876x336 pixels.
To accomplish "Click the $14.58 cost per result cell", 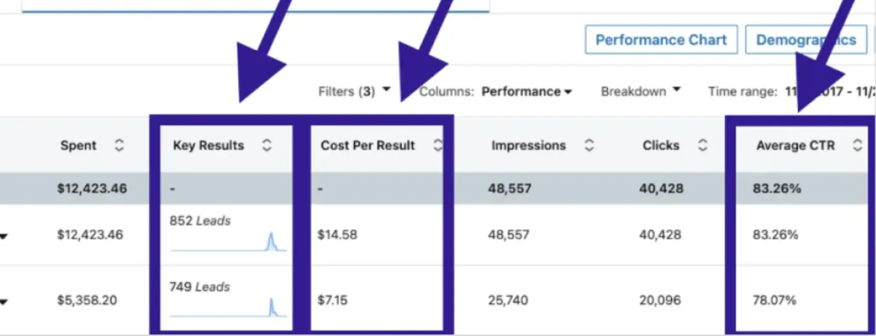I will coord(337,235).
